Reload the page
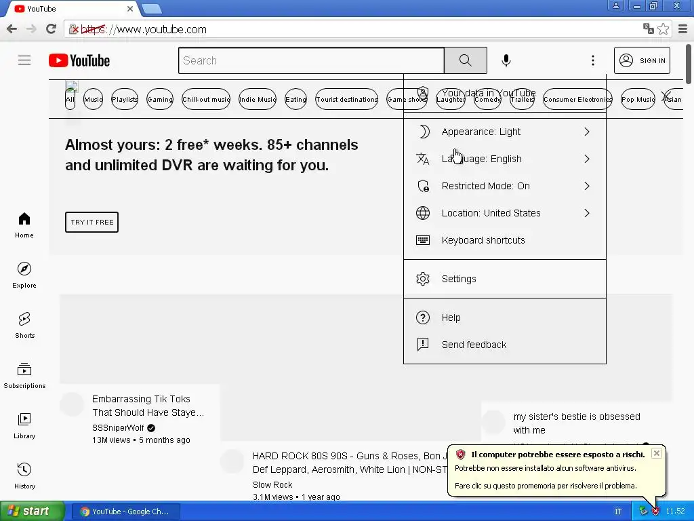Screen dimensions: 694x521 coord(51,29)
